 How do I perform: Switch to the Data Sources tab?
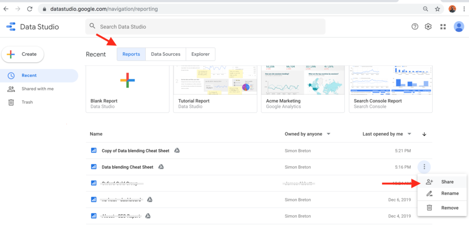pyautogui.click(x=166, y=54)
